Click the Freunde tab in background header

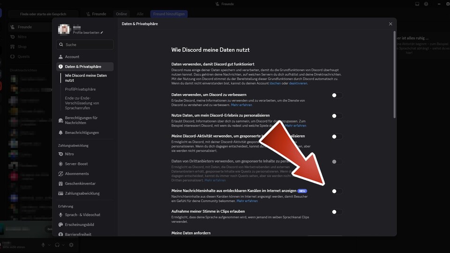(97, 14)
